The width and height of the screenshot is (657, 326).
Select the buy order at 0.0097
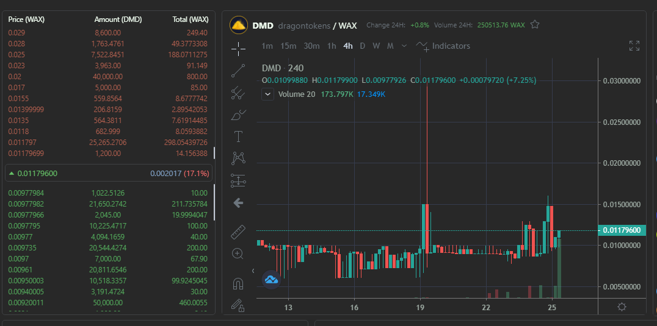pyautogui.click(x=109, y=259)
